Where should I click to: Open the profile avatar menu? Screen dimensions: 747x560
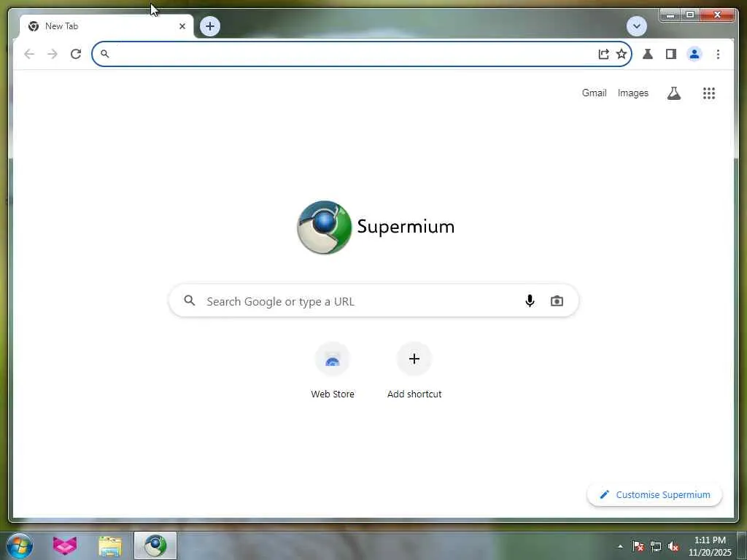[694, 54]
